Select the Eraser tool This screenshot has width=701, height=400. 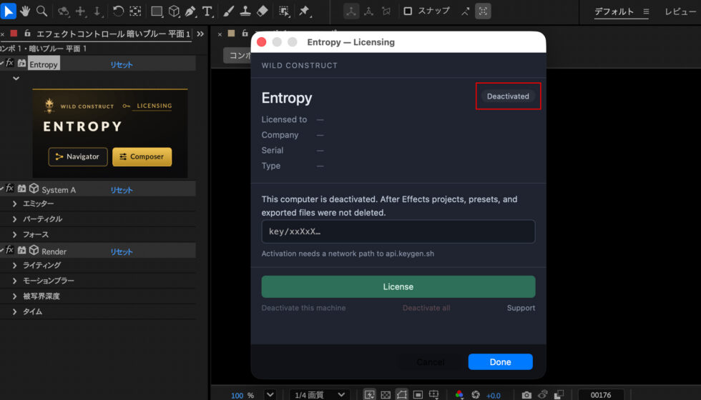pos(263,11)
